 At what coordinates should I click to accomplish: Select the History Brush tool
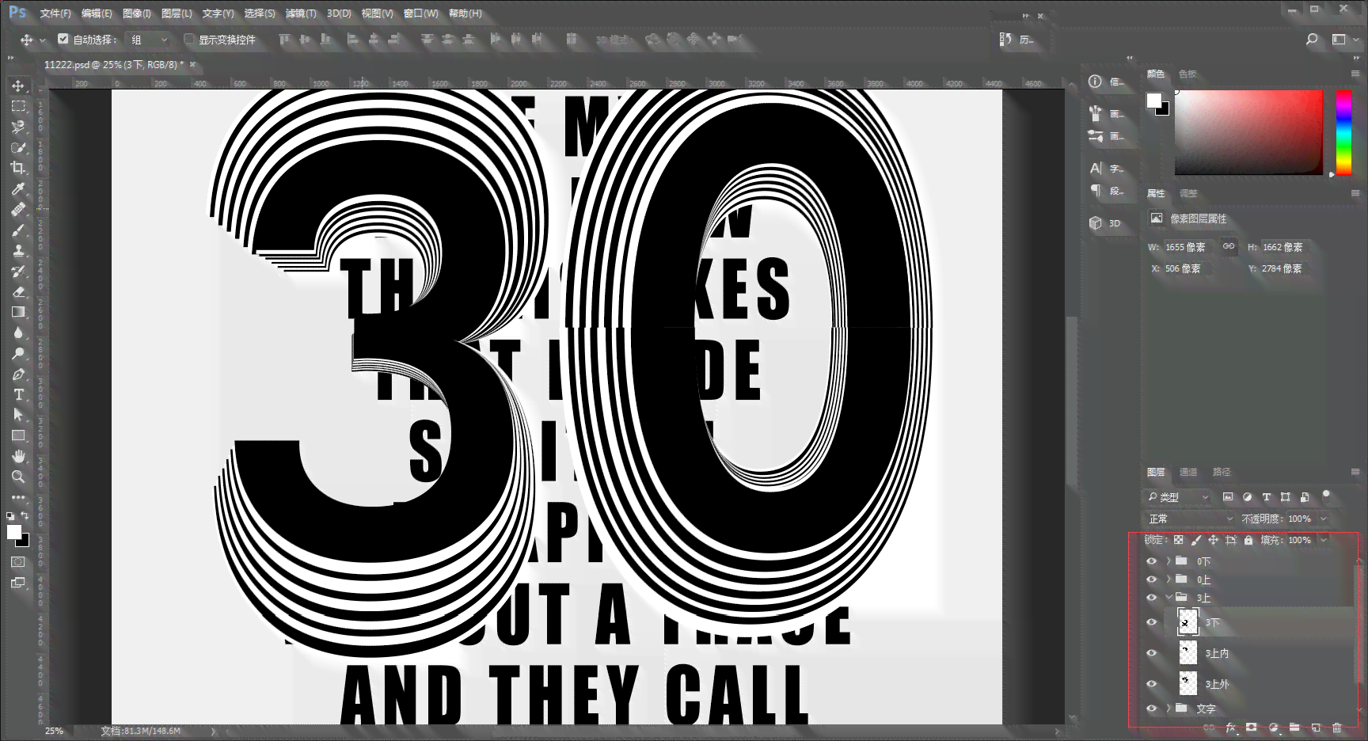pos(18,271)
